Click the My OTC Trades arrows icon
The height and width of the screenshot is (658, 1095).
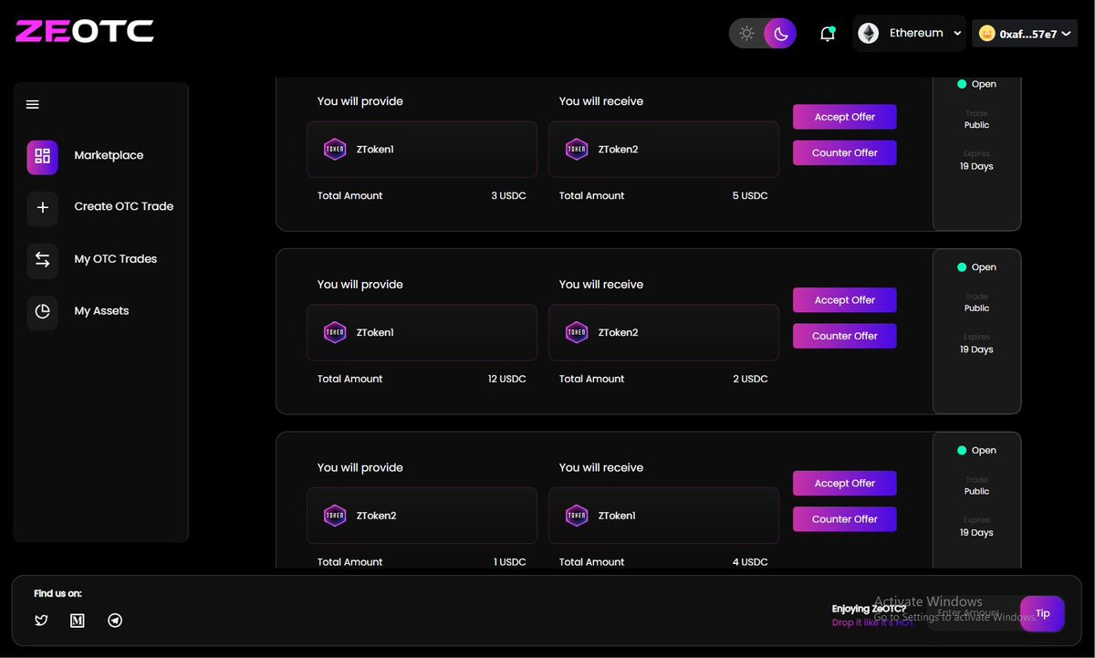[x=42, y=260]
